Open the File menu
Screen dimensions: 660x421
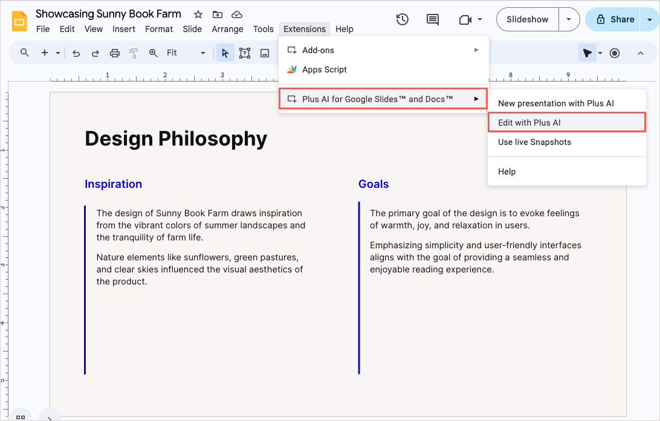[43, 29]
